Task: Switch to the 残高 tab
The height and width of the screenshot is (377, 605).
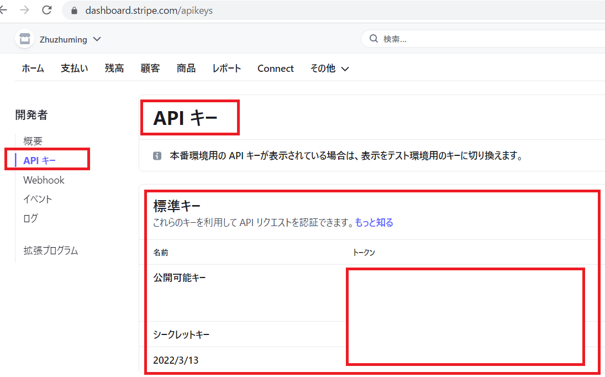Action: 114,69
